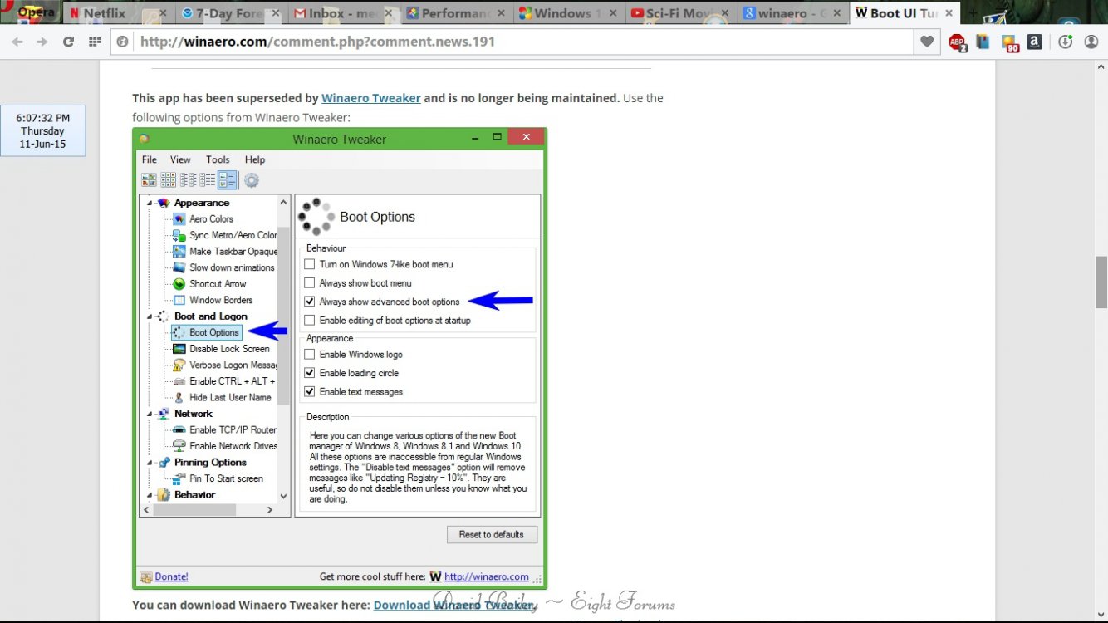This screenshot has width=1108, height=623.
Task: Collapse the Pinning Options category
Action: (x=150, y=463)
